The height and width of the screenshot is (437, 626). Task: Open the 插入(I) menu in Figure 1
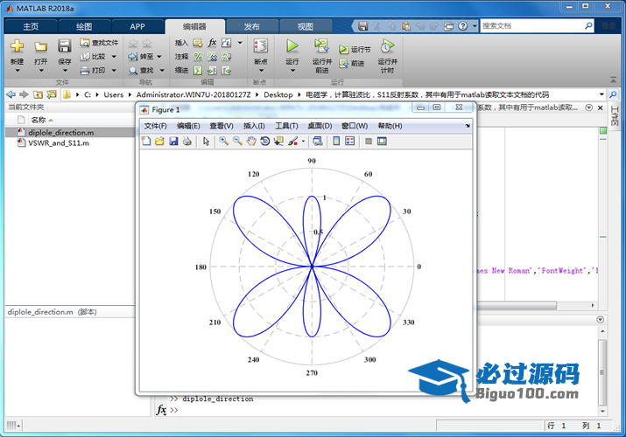click(x=254, y=126)
